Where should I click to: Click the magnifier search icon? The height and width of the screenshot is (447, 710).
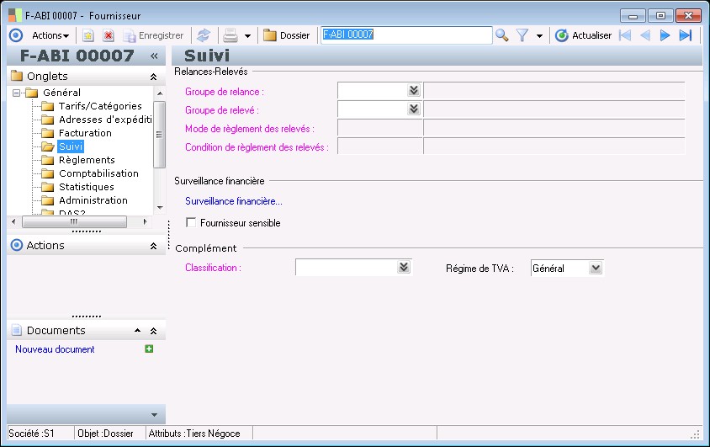tap(502, 35)
